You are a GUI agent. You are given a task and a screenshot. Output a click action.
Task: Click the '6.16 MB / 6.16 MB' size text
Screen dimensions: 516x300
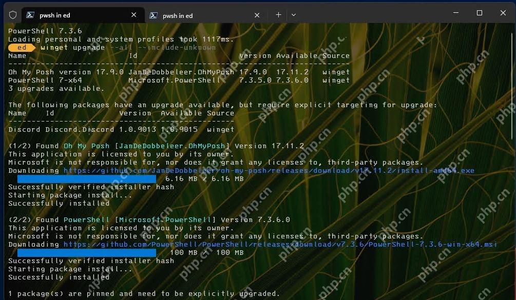pyautogui.click(x=204, y=179)
